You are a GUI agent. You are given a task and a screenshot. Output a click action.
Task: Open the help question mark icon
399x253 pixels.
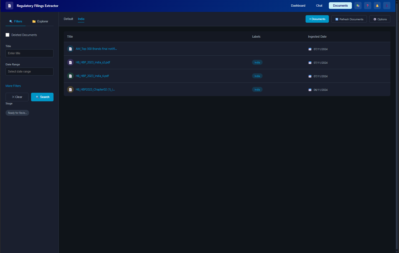[x=367, y=6]
